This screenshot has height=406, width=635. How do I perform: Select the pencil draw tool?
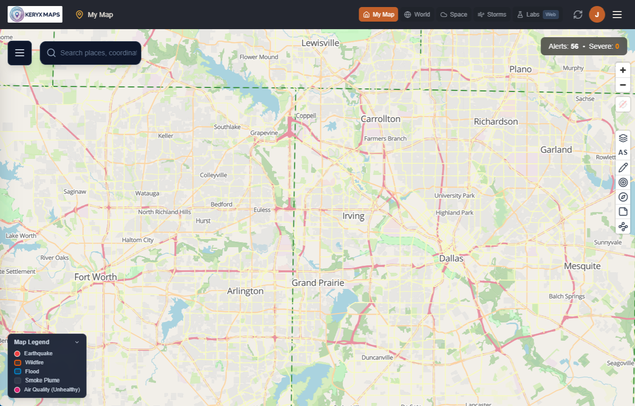(x=623, y=167)
